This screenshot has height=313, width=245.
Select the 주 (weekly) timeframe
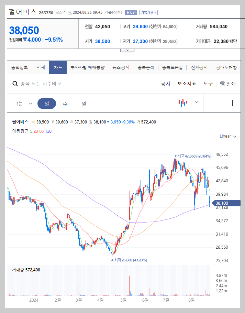tap(65, 102)
